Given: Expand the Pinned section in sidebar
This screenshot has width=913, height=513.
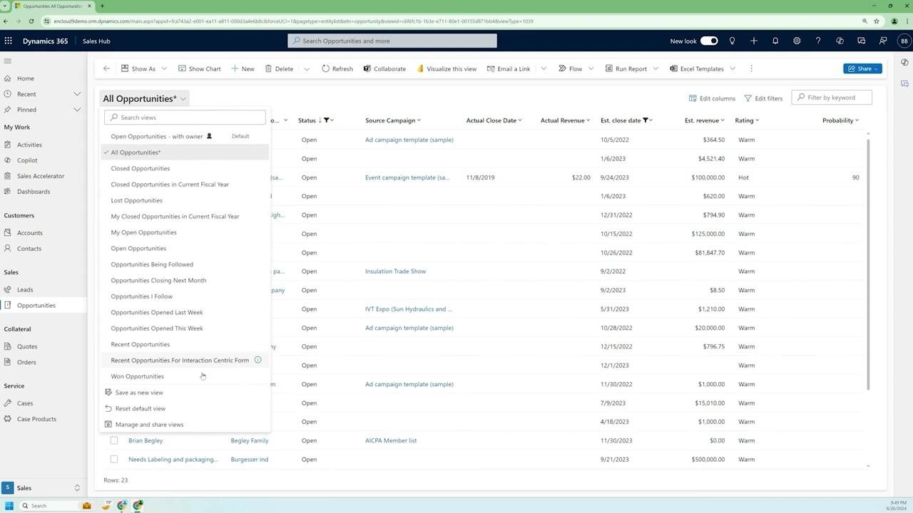Looking at the screenshot, I should point(77,110).
